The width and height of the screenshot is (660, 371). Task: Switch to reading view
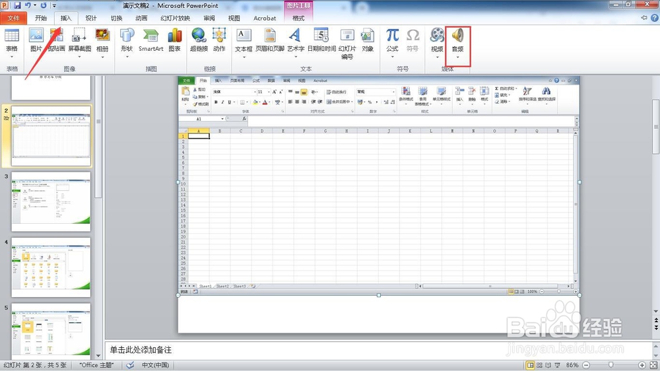pos(548,365)
